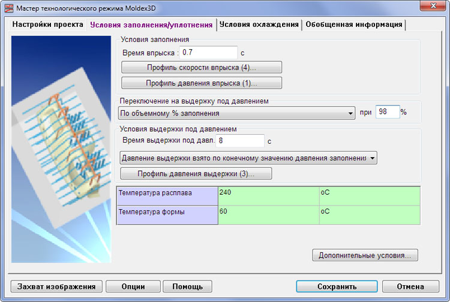450x302 pixels.
Task: Click the 98 percent input field
Action: tap(388, 111)
